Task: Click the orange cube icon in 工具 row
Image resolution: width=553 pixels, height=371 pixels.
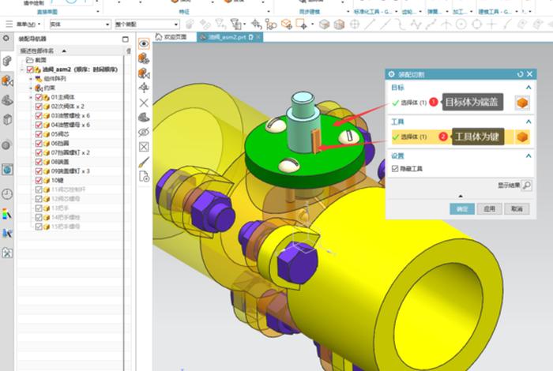Action: (x=521, y=137)
